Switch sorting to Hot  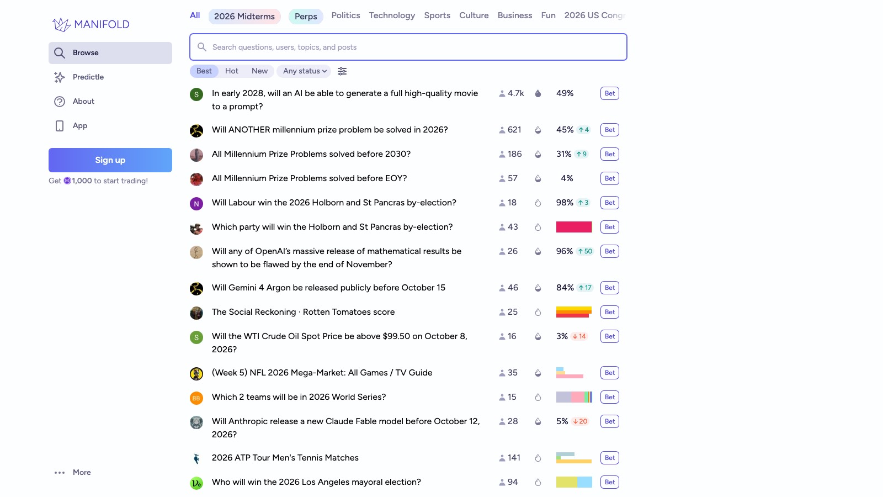pos(232,71)
